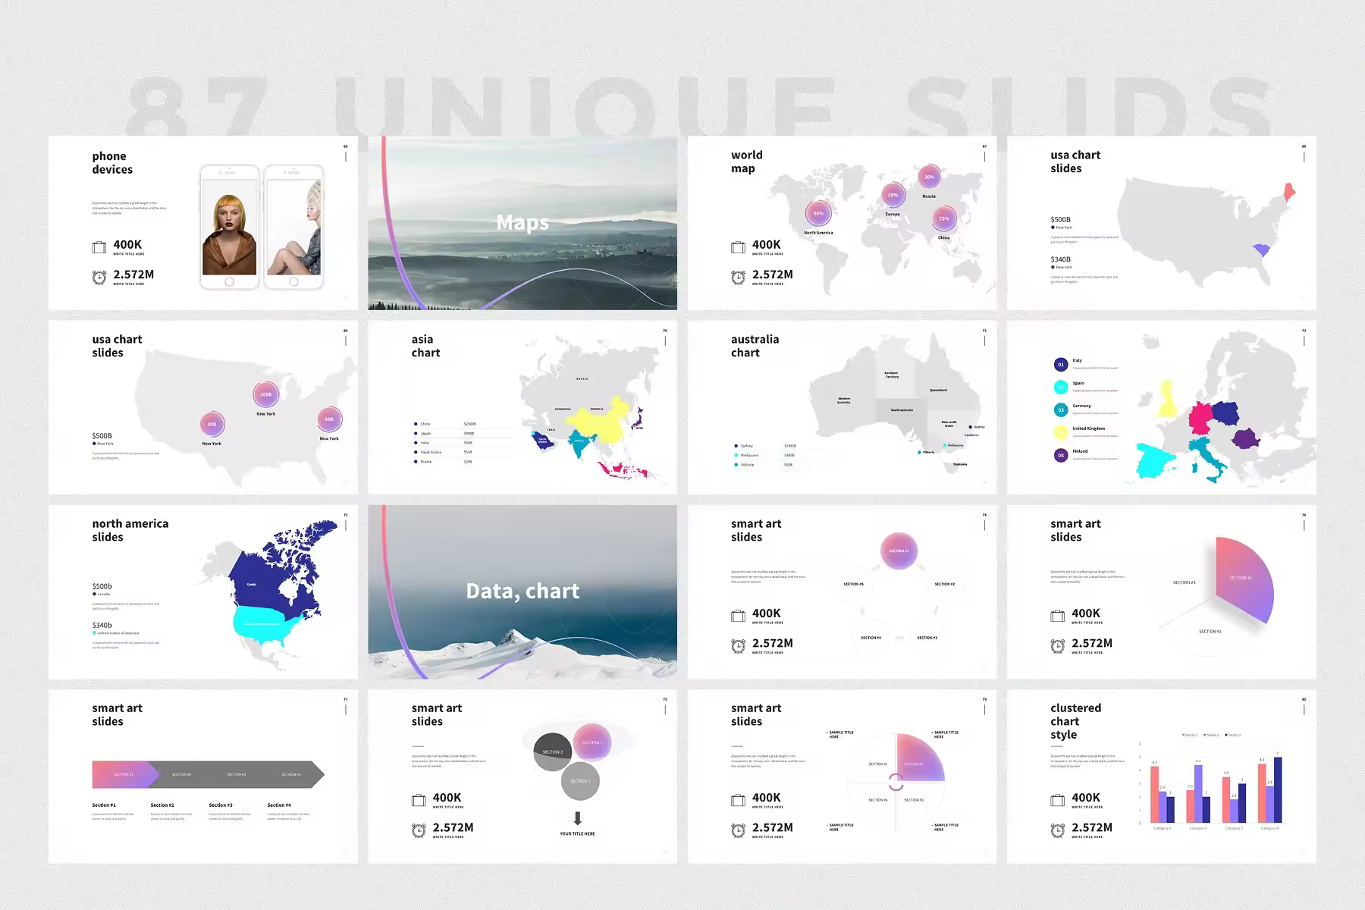Click the "Queensland" label on Australia map
Viewport: 1365px width, 910px height.
[x=938, y=391]
